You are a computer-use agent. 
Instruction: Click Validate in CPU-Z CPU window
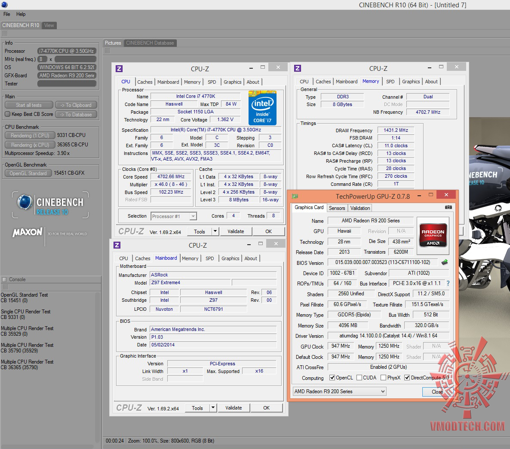click(x=236, y=231)
